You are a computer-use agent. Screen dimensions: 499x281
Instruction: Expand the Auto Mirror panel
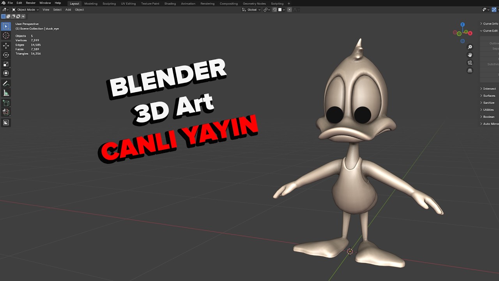pyautogui.click(x=490, y=124)
